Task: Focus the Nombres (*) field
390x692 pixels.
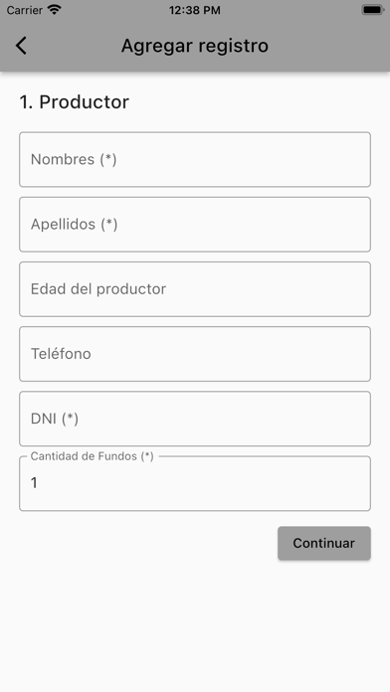Action: (x=195, y=159)
